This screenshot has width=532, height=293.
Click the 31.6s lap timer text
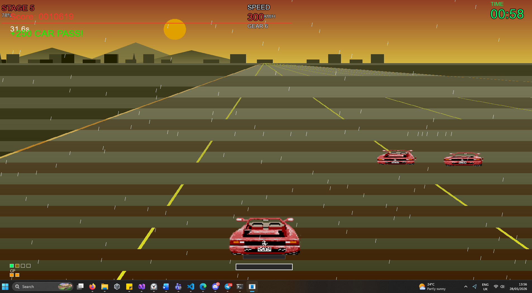tap(20, 28)
